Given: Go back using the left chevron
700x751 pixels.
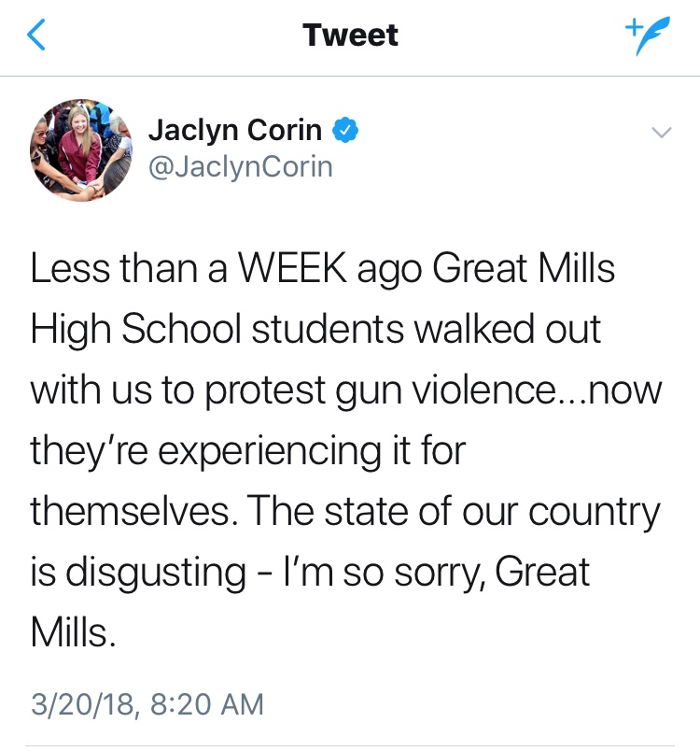Looking at the screenshot, I should 35,35.
